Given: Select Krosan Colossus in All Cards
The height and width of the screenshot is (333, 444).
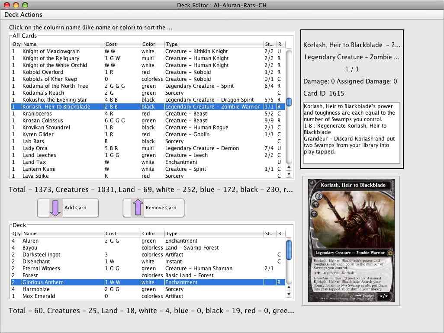Looking at the screenshot, I should pos(43,121).
